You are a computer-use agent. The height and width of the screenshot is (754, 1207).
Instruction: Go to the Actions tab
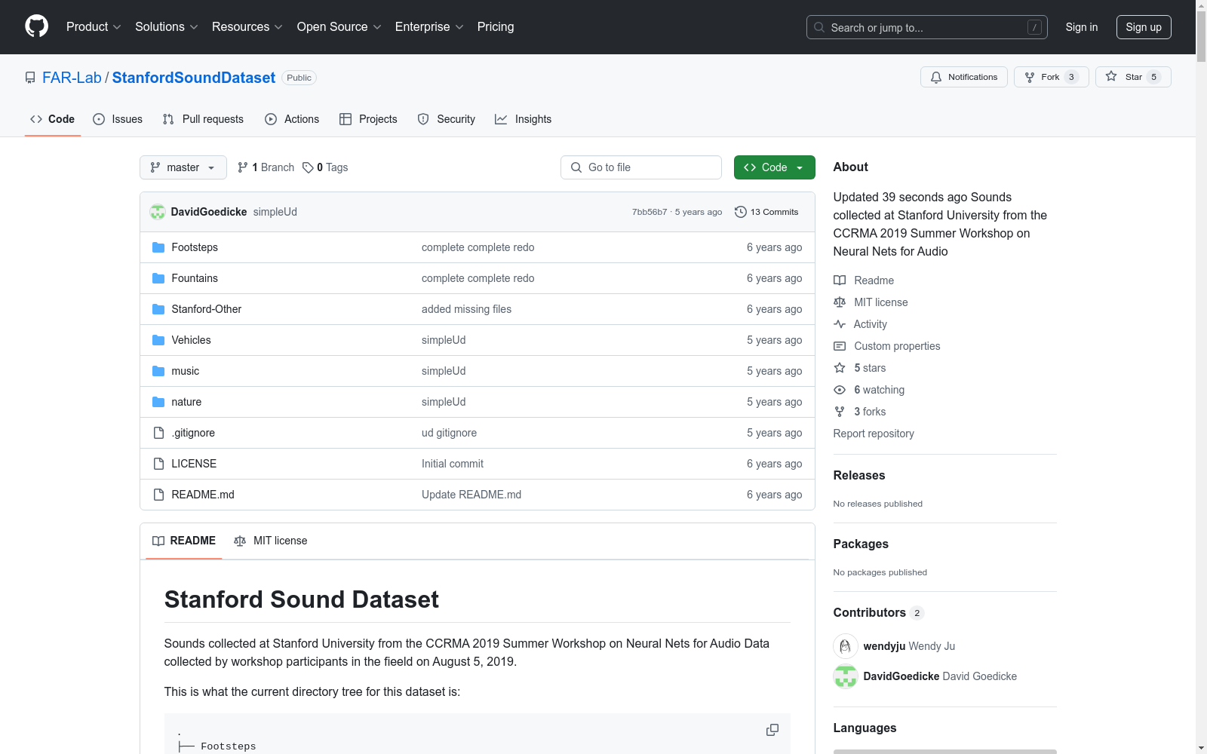point(292,119)
